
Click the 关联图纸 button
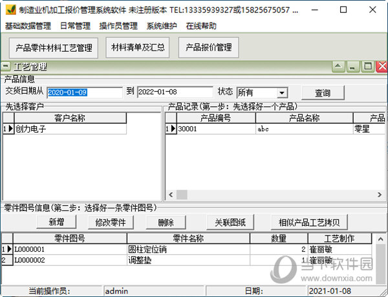coord(230,223)
